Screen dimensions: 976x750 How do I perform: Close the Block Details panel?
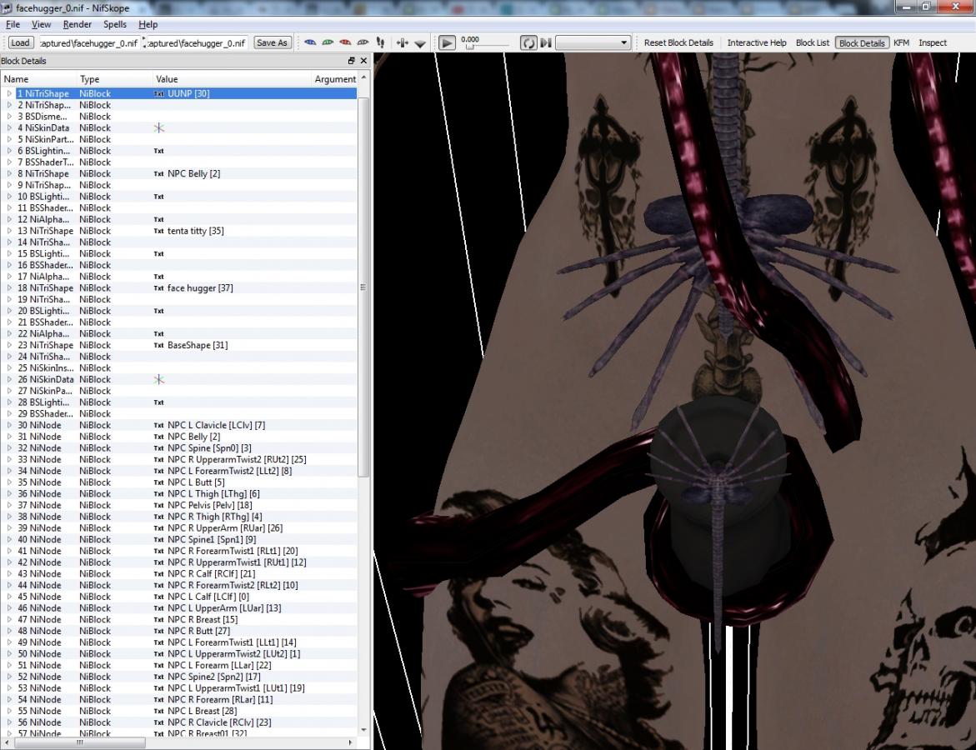coord(363,60)
